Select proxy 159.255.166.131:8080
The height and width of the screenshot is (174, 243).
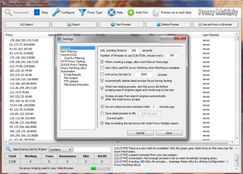[24, 135]
